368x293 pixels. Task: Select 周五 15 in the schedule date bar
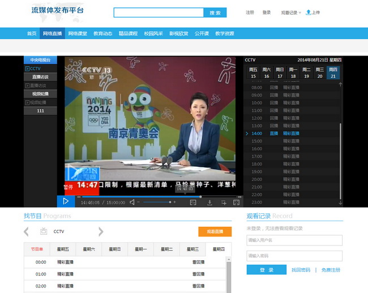point(253,72)
